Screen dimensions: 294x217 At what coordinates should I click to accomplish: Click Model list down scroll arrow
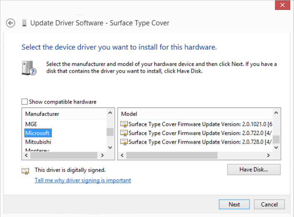click(x=276, y=147)
